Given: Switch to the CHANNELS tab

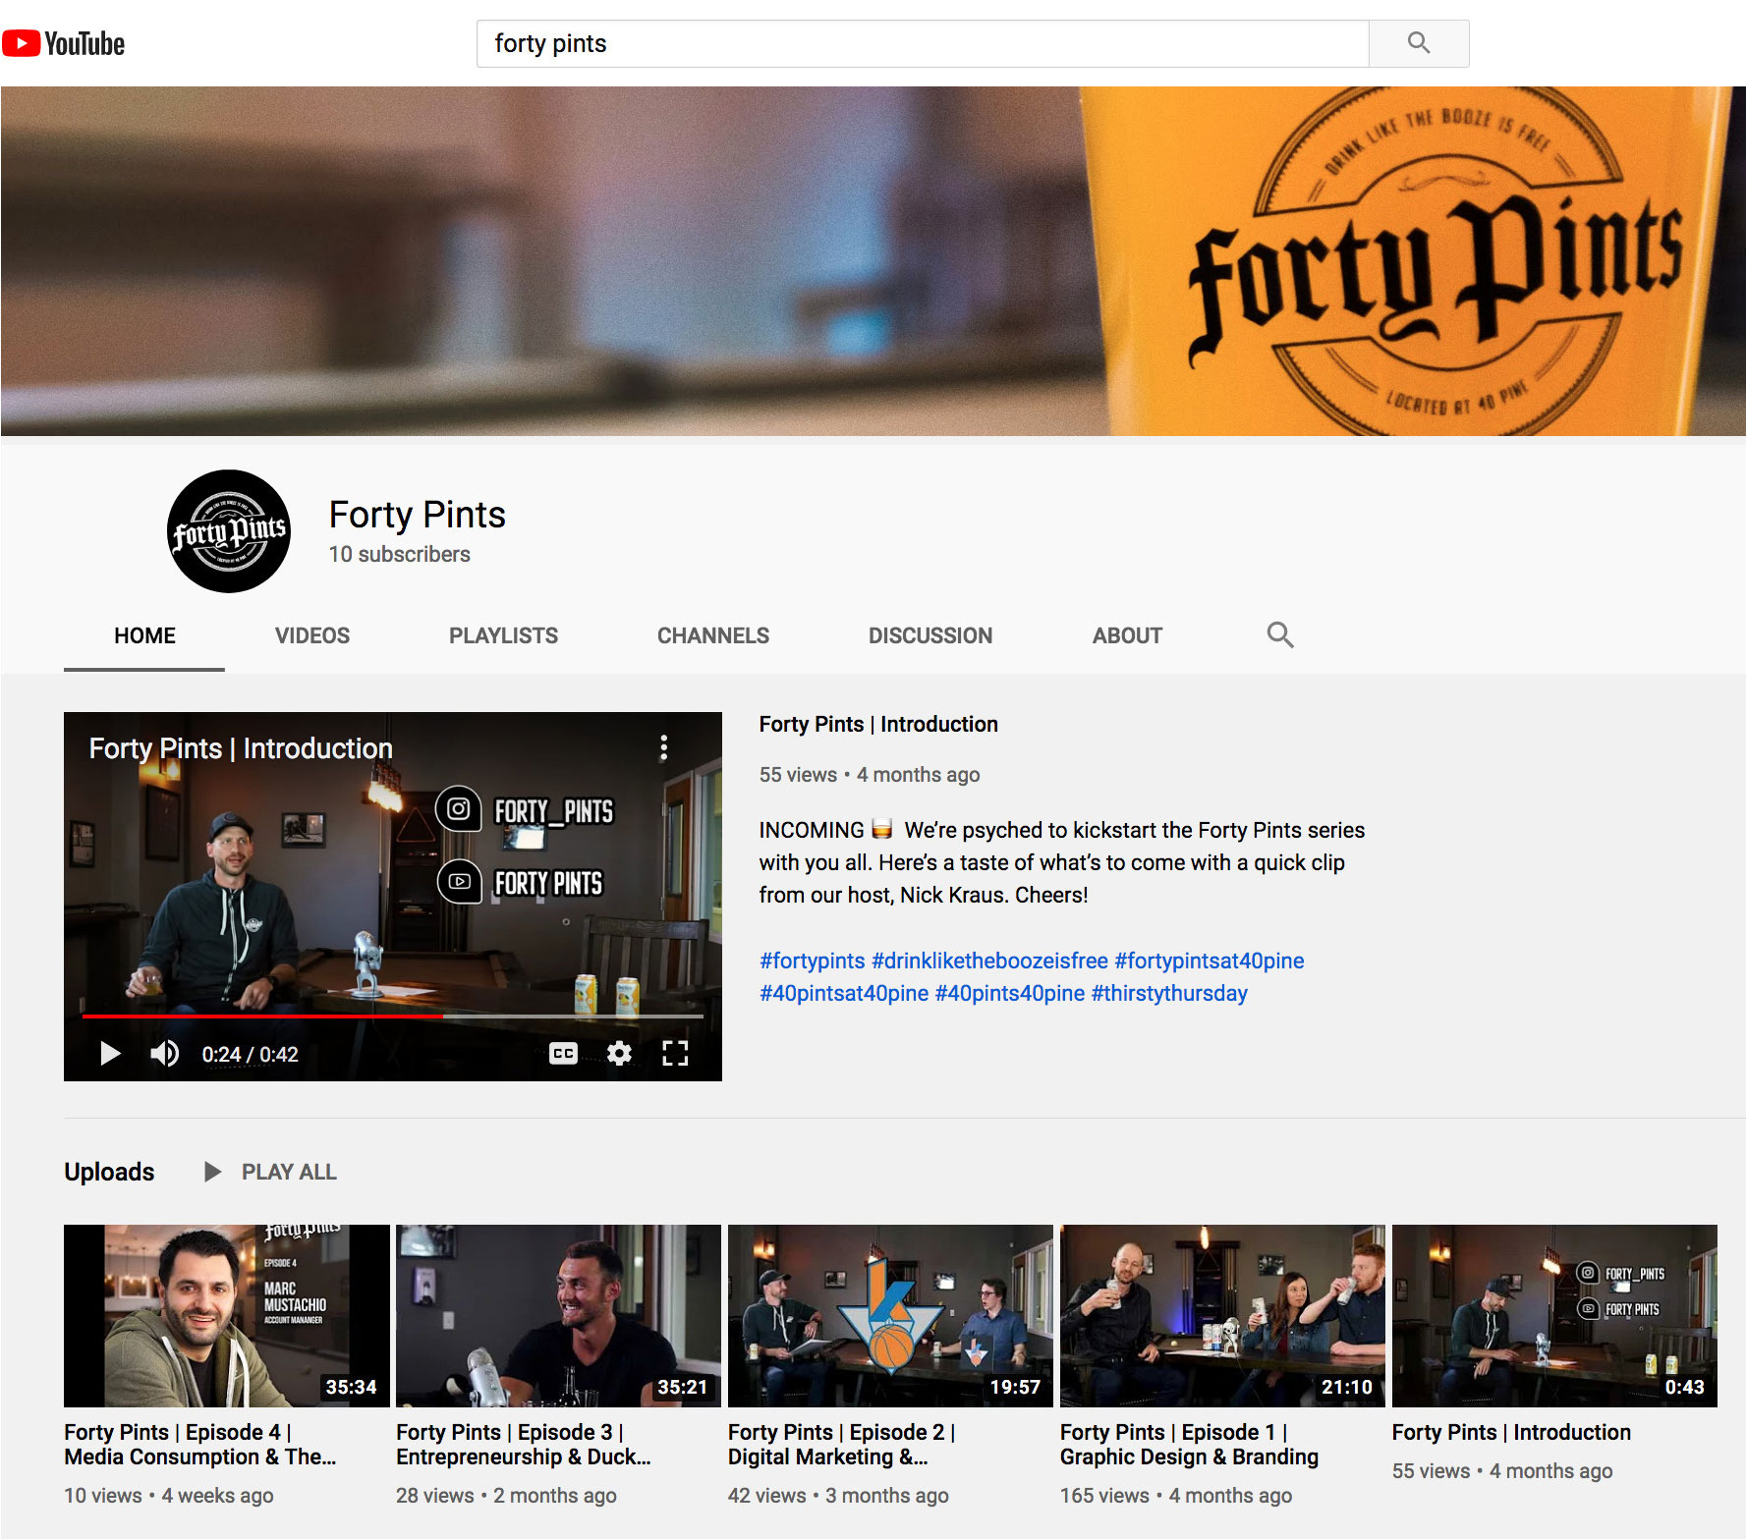Looking at the screenshot, I should pos(713,635).
